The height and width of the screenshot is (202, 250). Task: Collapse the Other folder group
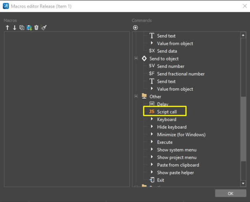click(x=136, y=96)
